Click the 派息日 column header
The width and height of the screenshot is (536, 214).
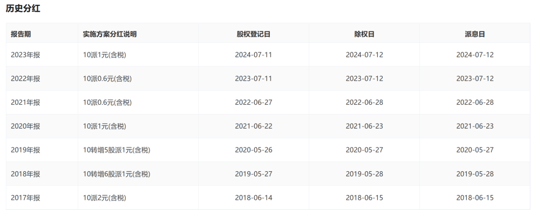[x=475, y=34]
